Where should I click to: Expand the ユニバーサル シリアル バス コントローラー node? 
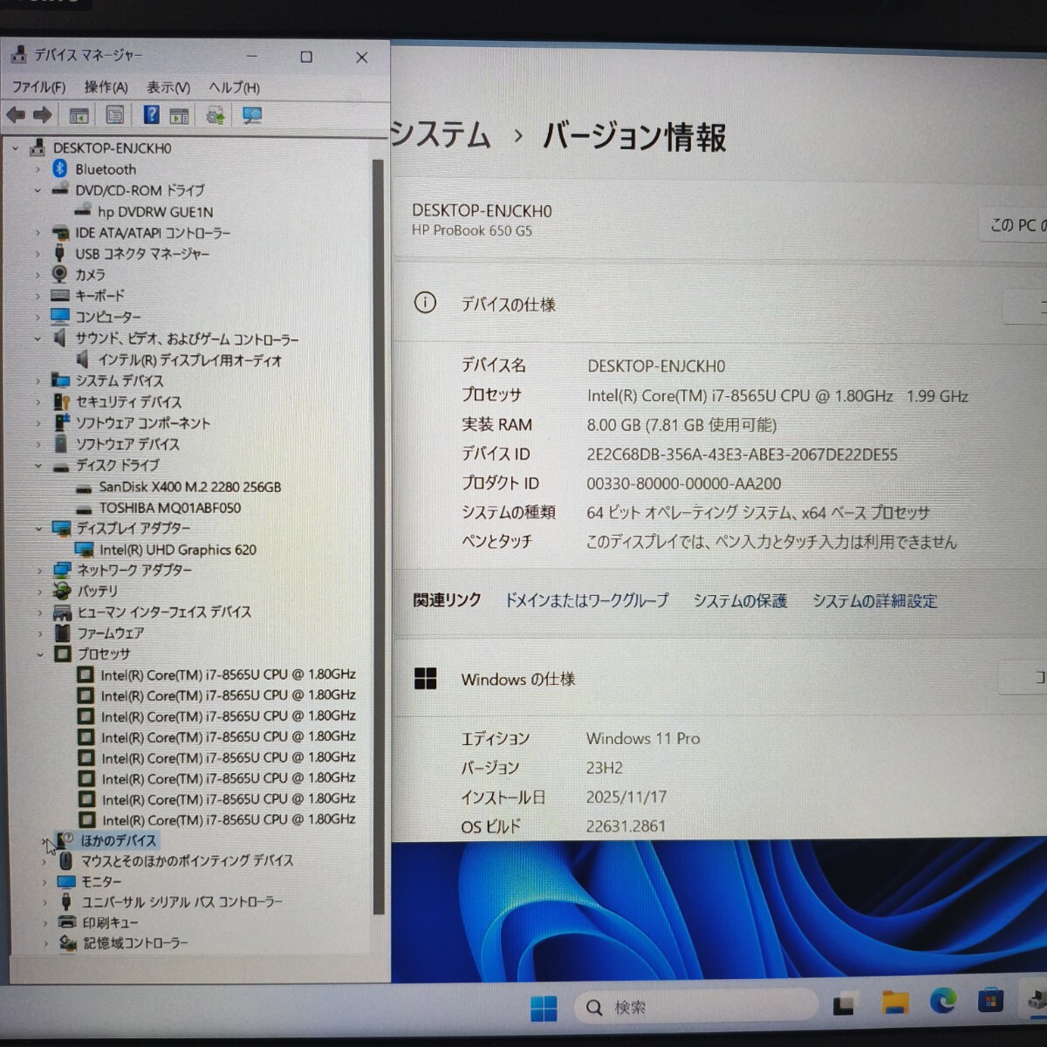45,902
